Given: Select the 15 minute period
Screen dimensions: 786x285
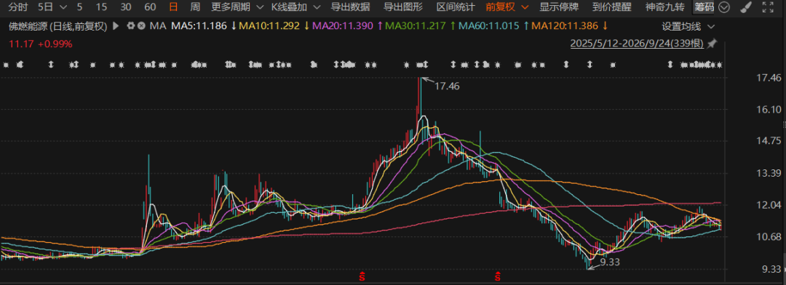Looking at the screenshot, I should [x=102, y=7].
